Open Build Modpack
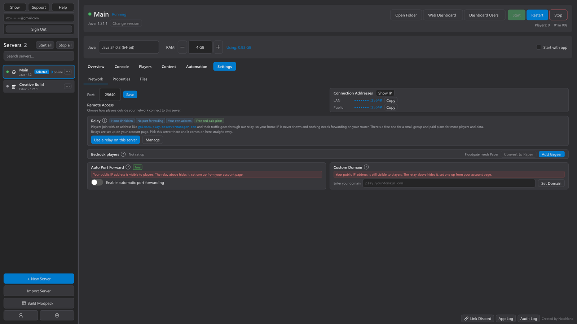 click(x=39, y=303)
